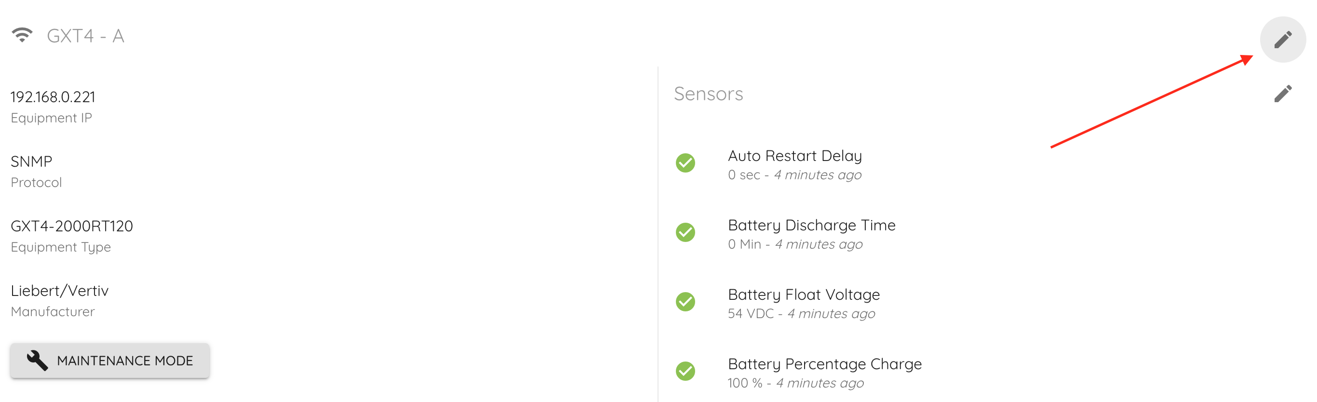Click the Battery Discharge Time status check icon
Screen dimensions: 1317x402
(x=685, y=232)
